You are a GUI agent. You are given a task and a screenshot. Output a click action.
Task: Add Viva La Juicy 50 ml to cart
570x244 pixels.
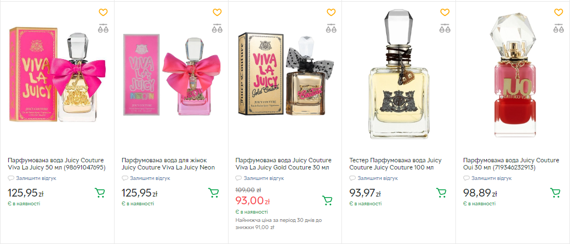[x=100, y=193]
